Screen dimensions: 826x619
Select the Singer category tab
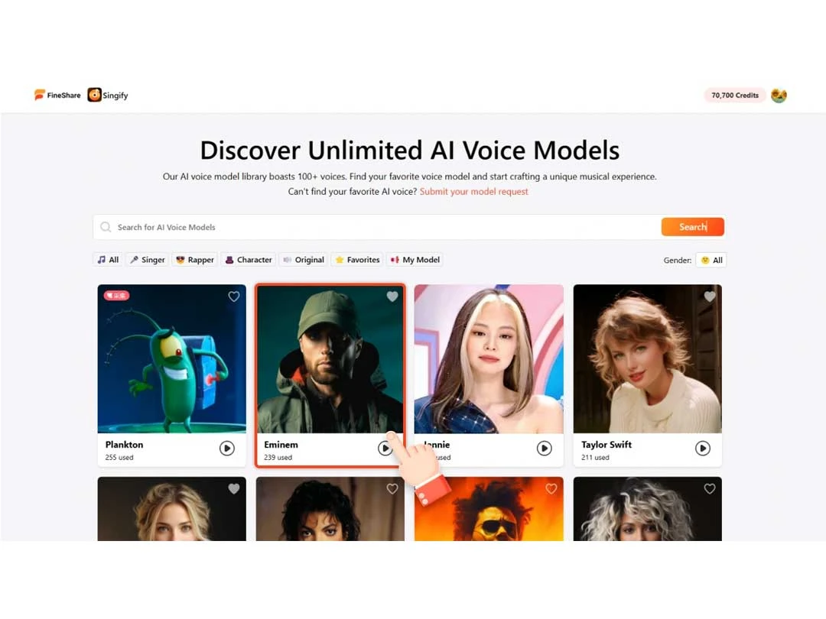[148, 260]
